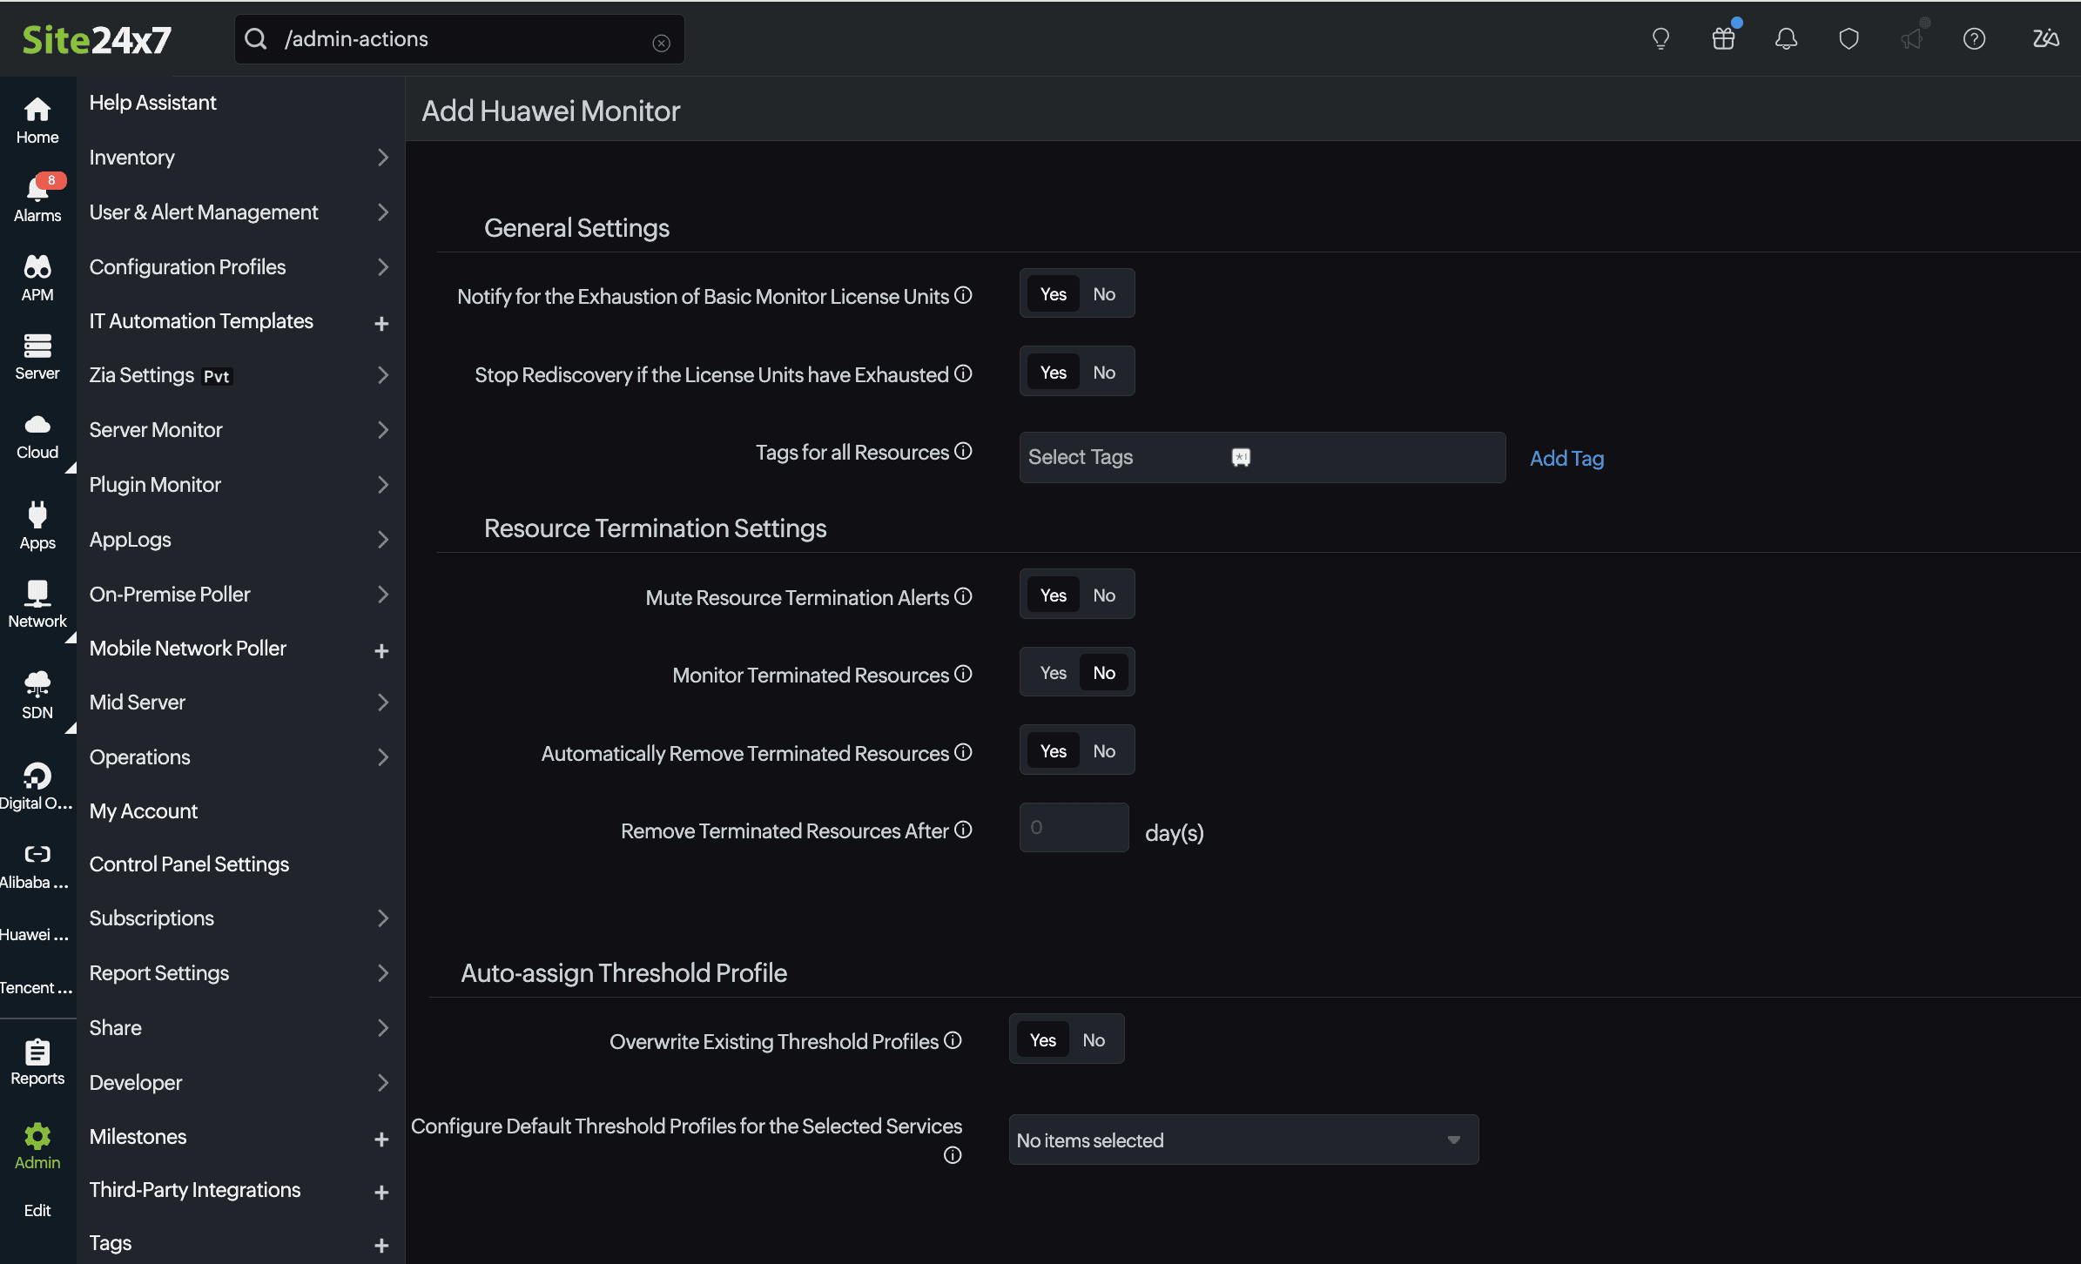
Task: Open the Zia assistant
Action: point(2046,38)
